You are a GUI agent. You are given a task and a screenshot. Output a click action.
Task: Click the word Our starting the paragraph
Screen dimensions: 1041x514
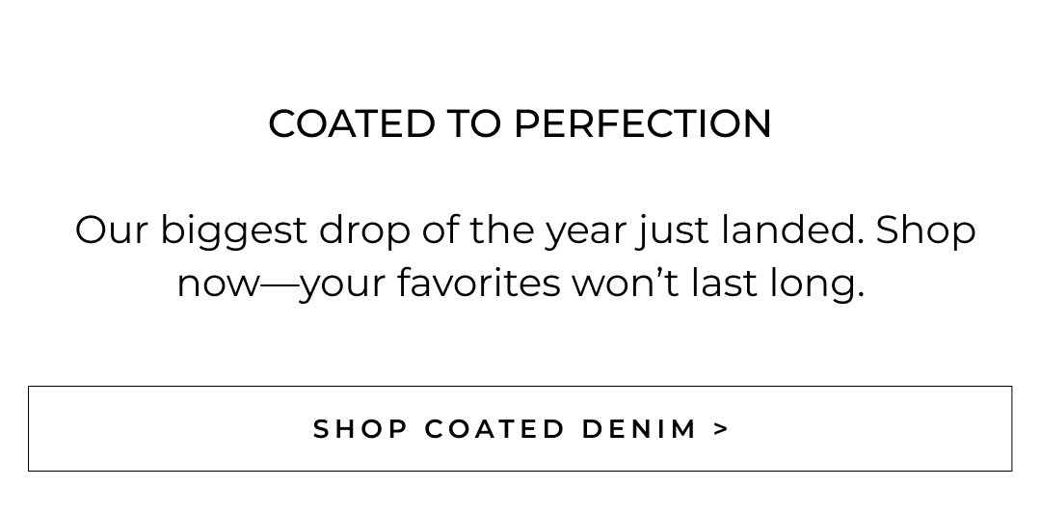(x=111, y=230)
